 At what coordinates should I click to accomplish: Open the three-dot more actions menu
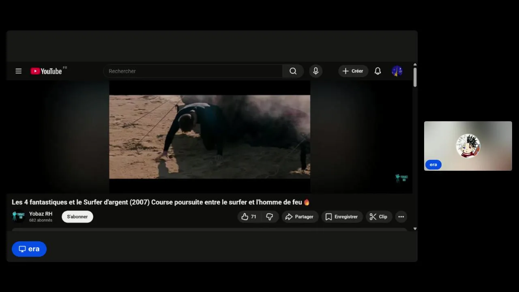click(401, 217)
